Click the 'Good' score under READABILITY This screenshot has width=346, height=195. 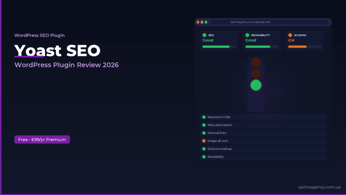pyautogui.click(x=251, y=40)
